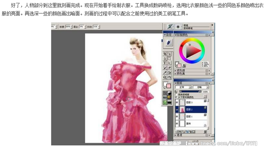The height and width of the screenshot is (149, 268).
Task: Click the create layer mask icon
Action: pos(194,131)
